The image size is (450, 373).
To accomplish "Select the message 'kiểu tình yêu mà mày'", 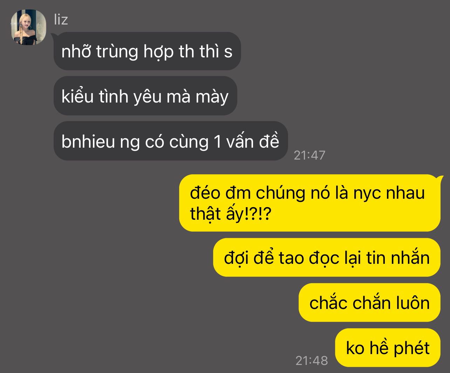I will coord(145,96).
